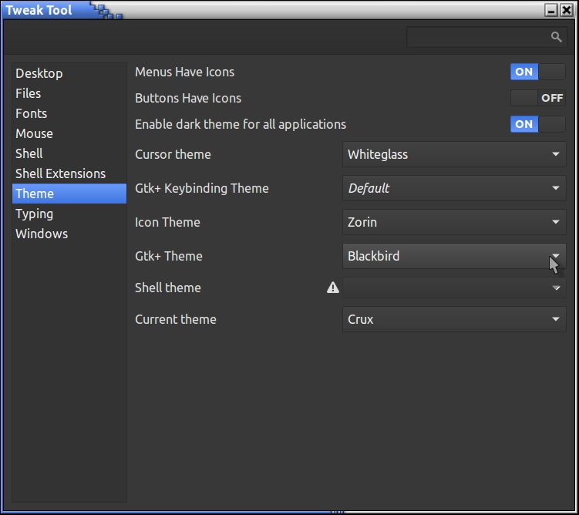Go to the Fonts section
Image resolution: width=579 pixels, height=515 pixels.
(32, 113)
